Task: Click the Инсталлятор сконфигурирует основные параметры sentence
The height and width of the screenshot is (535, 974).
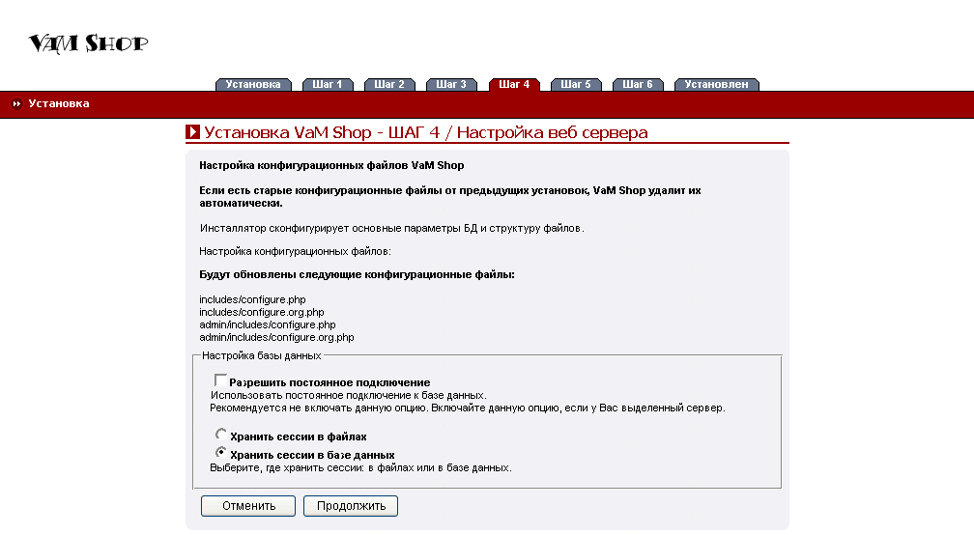Action: point(392,229)
